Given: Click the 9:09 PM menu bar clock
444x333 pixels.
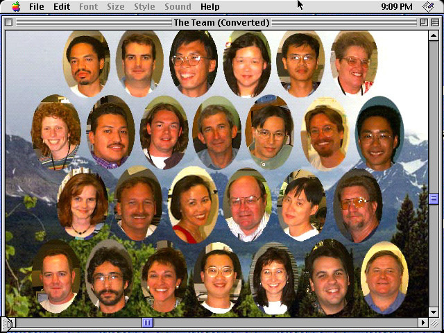Looking at the screenshot, I should (397, 7).
